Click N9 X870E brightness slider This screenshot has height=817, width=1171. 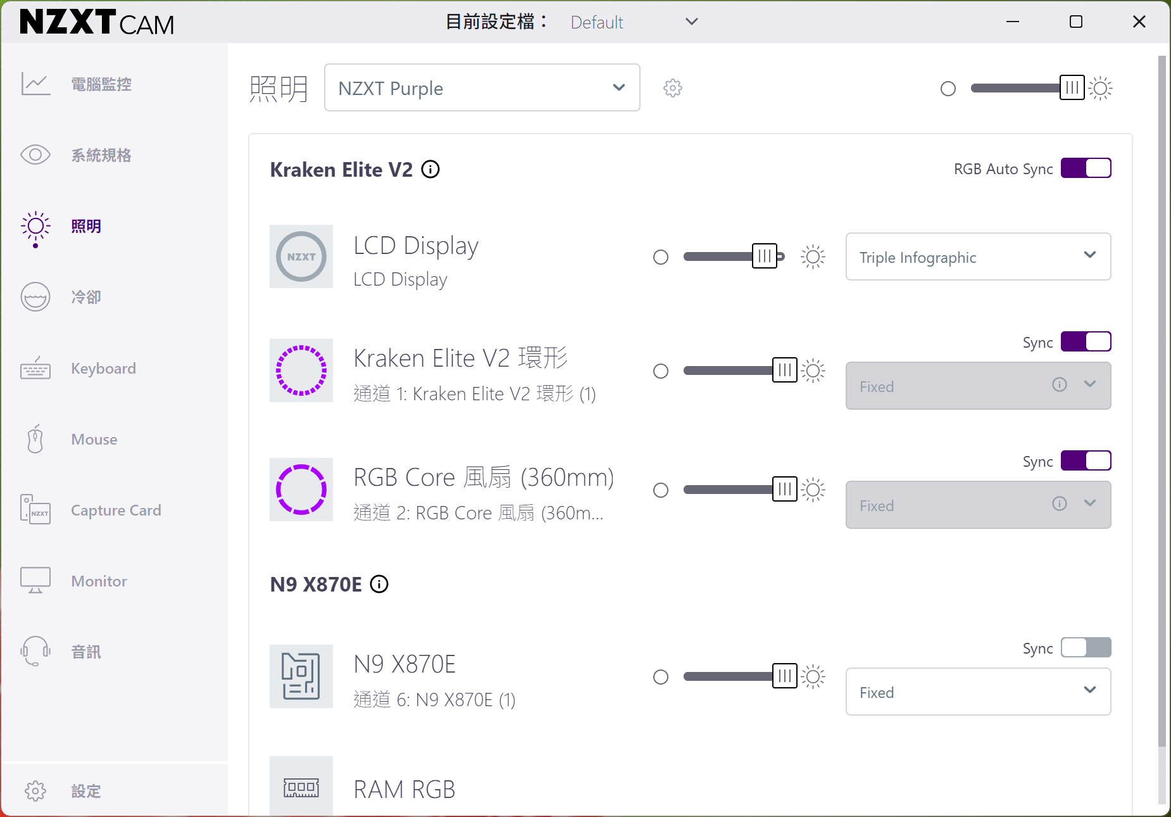(741, 676)
